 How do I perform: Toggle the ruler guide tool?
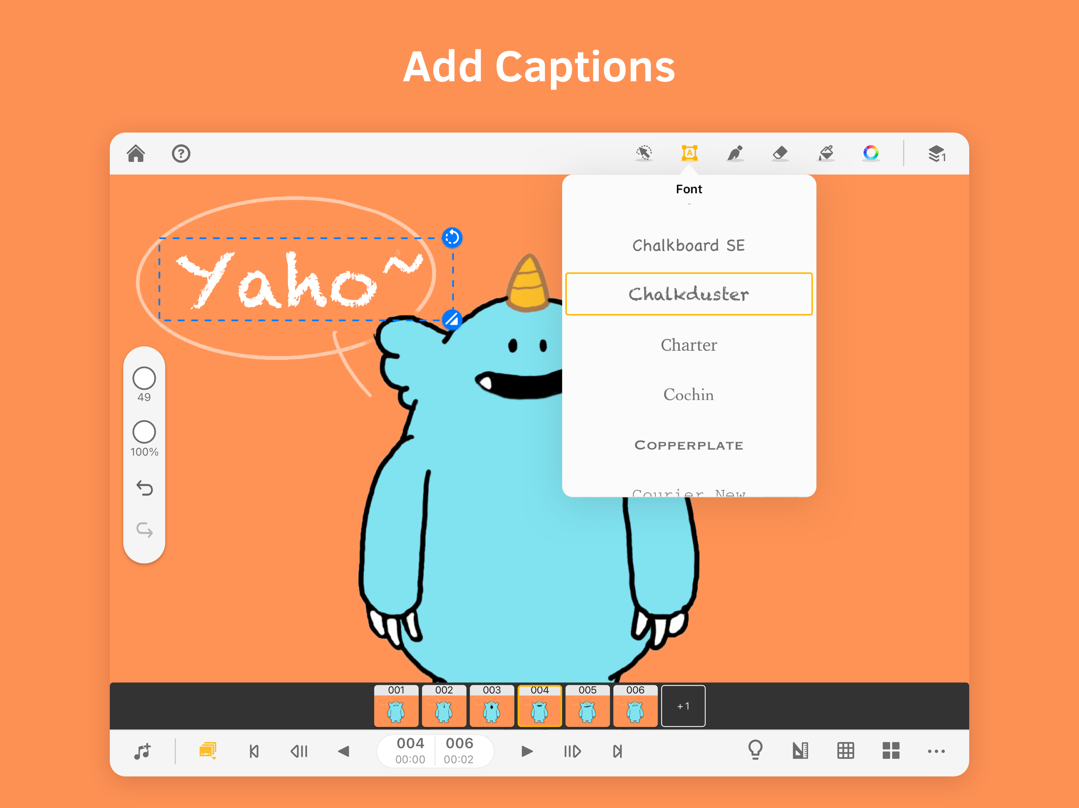pyautogui.click(x=800, y=750)
